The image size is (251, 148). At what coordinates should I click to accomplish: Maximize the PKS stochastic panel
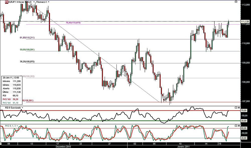236,126
